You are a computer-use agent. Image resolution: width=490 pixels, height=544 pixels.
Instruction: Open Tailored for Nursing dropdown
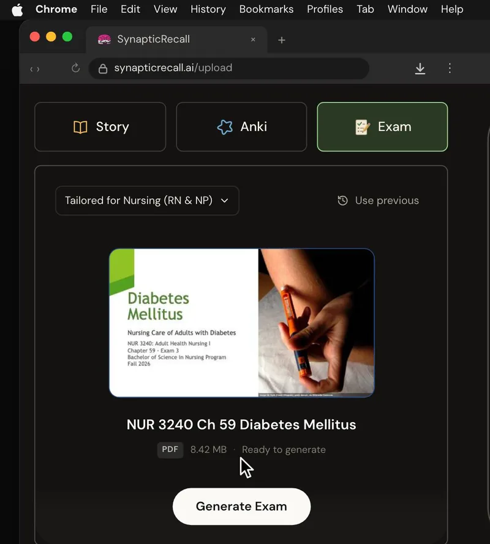pos(147,201)
